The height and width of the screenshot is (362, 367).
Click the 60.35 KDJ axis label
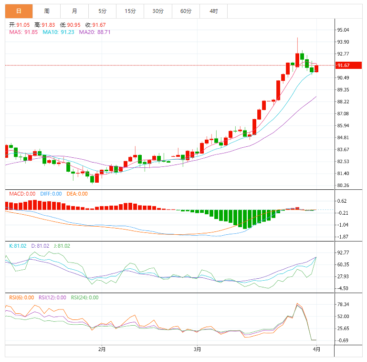343,264
